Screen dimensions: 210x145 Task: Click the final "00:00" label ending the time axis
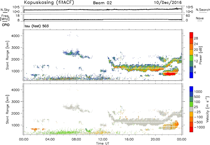point(182,140)
